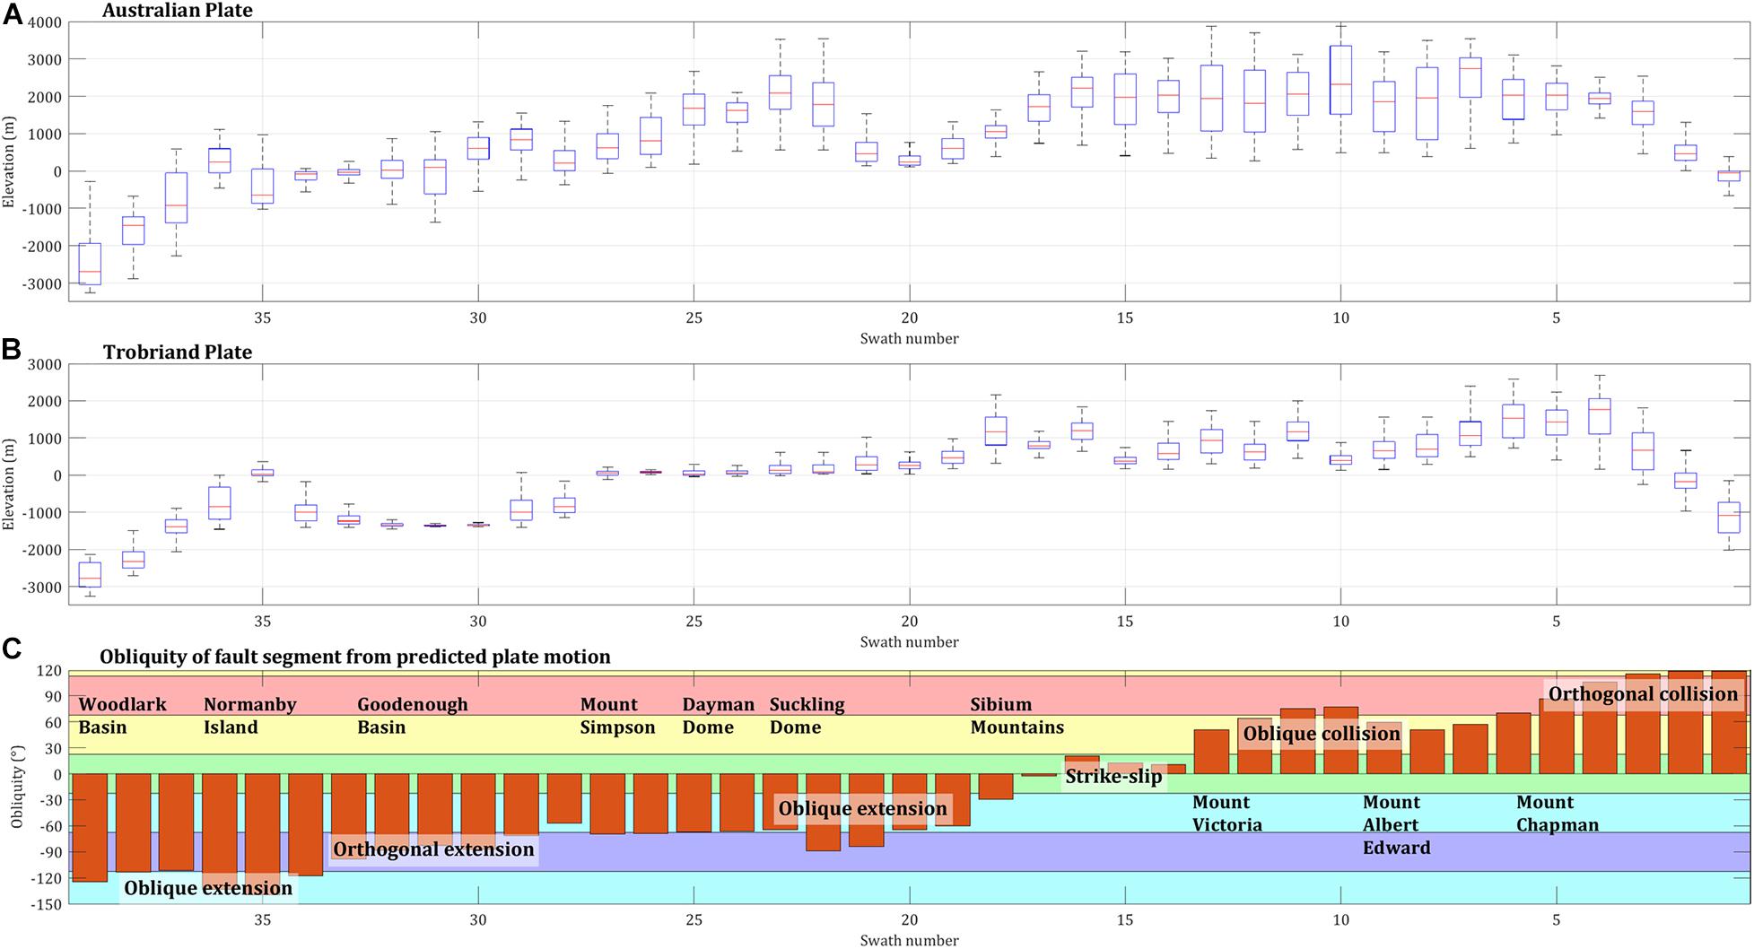The height and width of the screenshot is (949, 1754).
Task: Click "Oblique extension" label in the bottom cyan band
Action: tap(208, 888)
